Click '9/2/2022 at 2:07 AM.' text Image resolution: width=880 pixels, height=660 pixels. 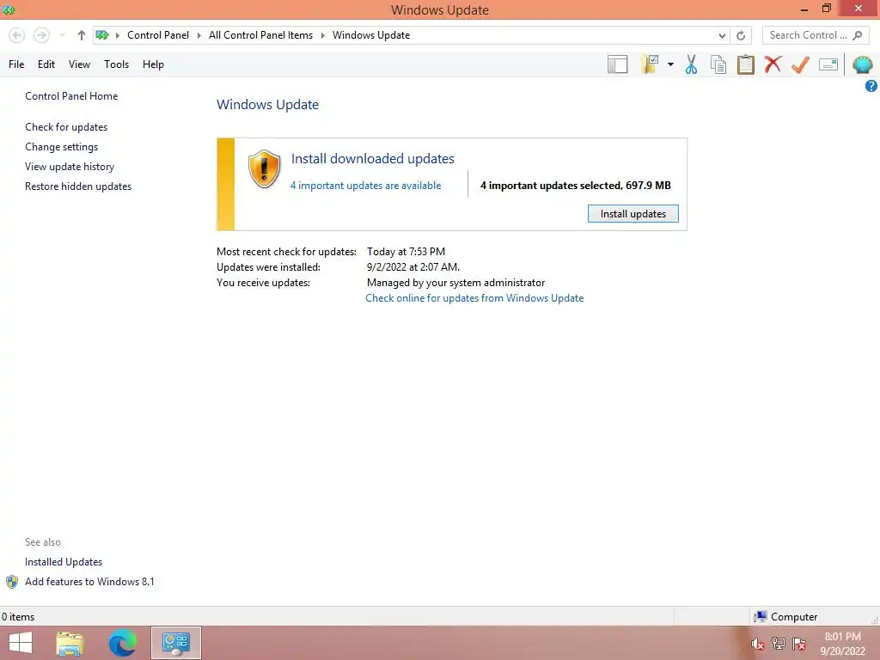pyautogui.click(x=413, y=267)
